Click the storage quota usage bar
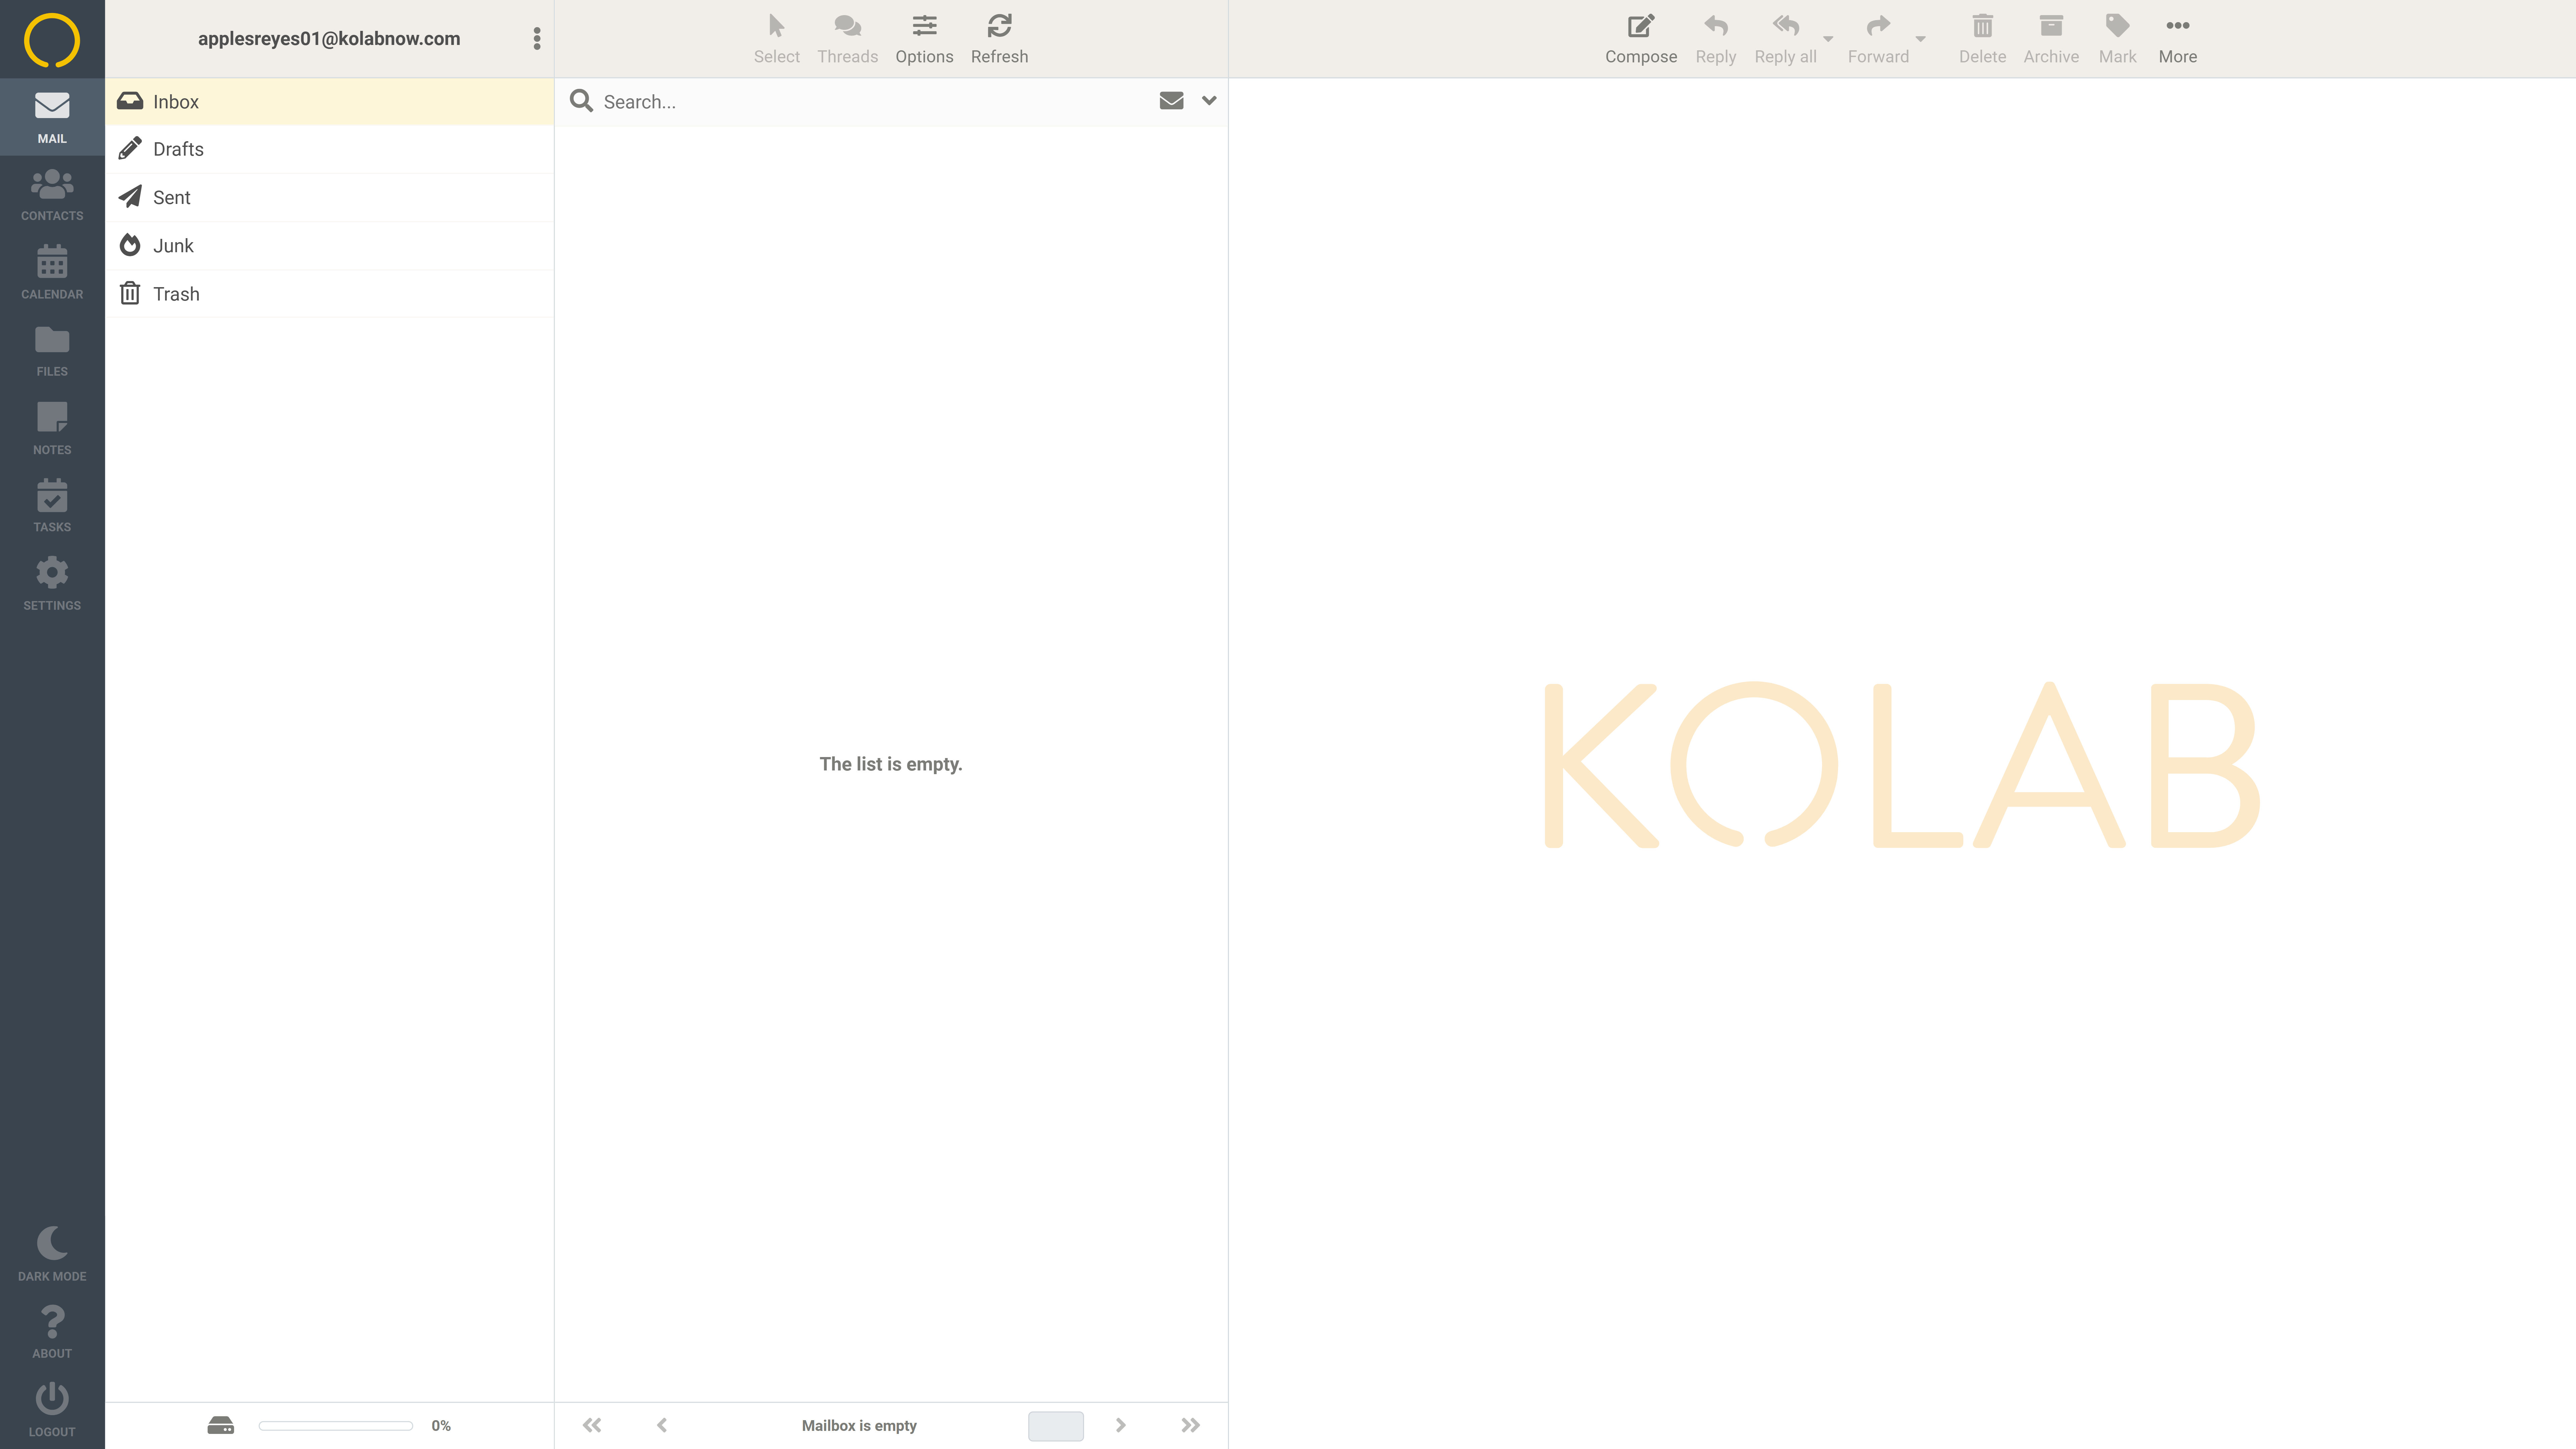Viewport: 2576px width, 1449px height. [x=335, y=1425]
